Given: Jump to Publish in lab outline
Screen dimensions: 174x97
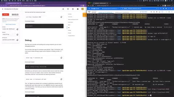Looking at the screenshot, I should 70,33.
